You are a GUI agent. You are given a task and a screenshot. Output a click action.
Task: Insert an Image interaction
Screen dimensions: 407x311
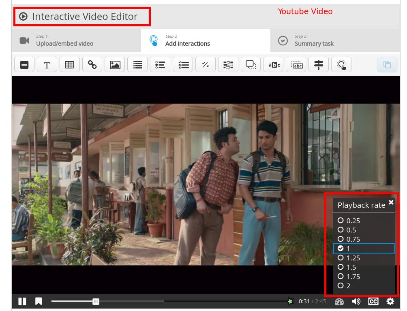click(x=115, y=64)
